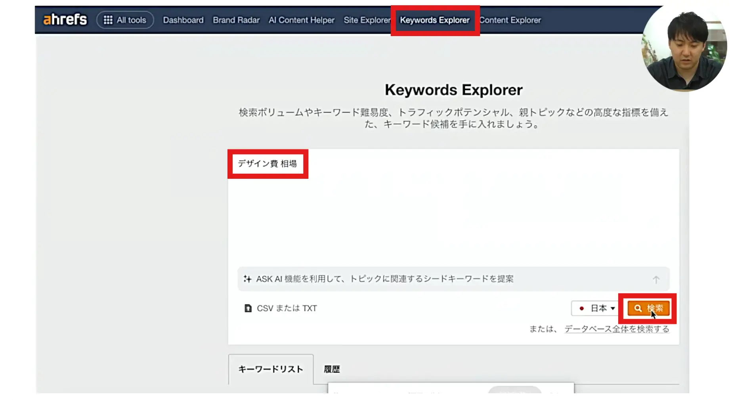The width and height of the screenshot is (730, 400).
Task: Expand the 日本 country dropdown
Action: [596, 308]
